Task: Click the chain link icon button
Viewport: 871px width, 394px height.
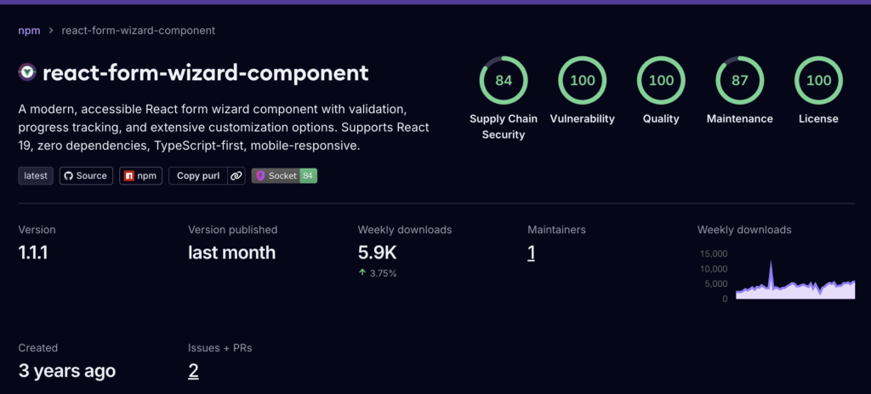Action: 236,175
